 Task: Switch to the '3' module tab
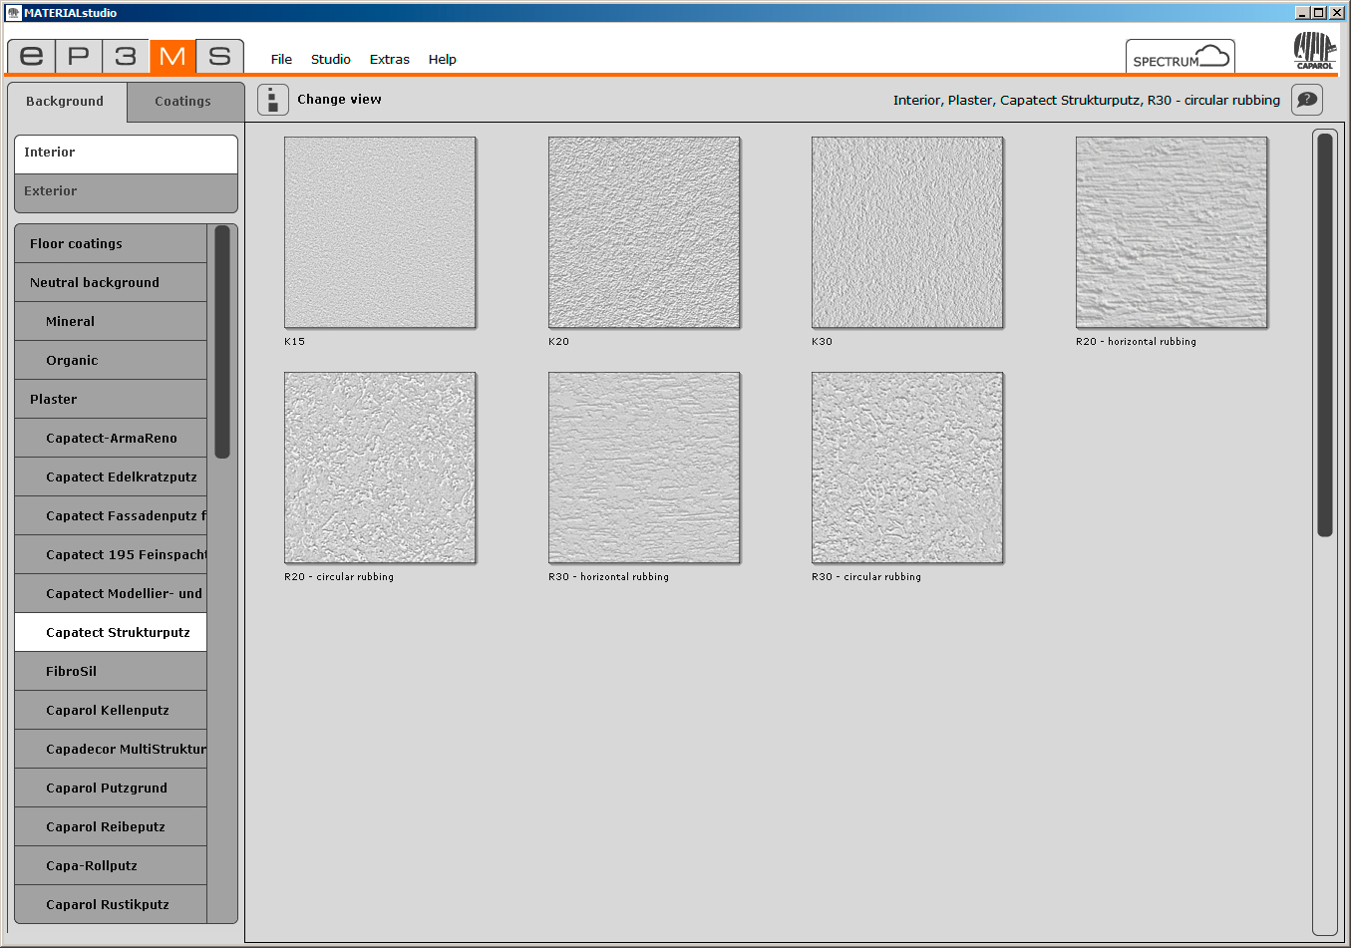pyautogui.click(x=126, y=56)
